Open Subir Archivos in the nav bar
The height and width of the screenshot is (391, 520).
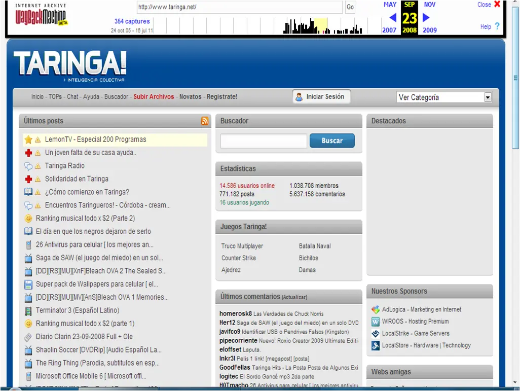[x=154, y=96]
